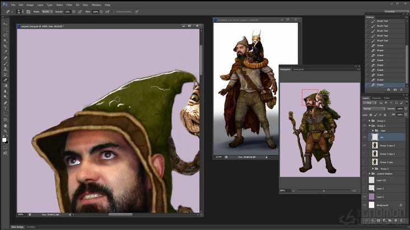This screenshot has width=410, height=230.
Task: Select the Eraser tool in toolbox
Action: 5,80
